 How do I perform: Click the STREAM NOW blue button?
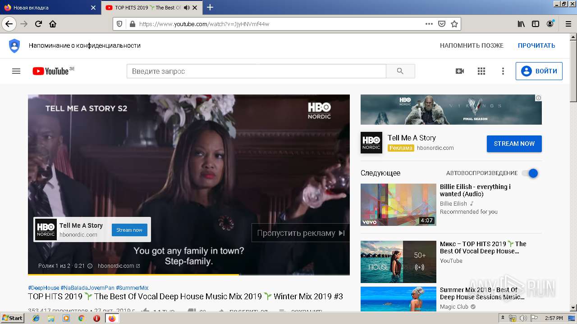click(x=514, y=144)
